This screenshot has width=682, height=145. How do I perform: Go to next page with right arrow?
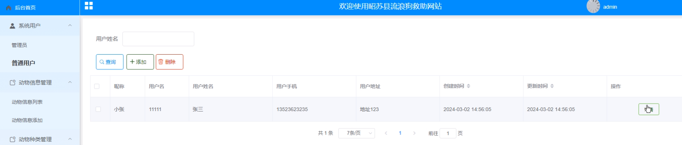(x=414, y=133)
